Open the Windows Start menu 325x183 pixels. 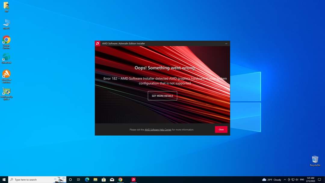click(4, 180)
